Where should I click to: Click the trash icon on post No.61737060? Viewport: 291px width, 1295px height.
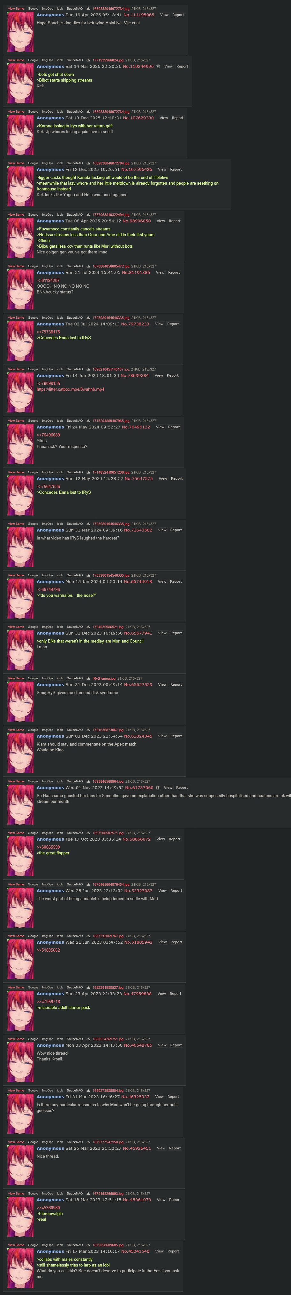click(x=158, y=788)
